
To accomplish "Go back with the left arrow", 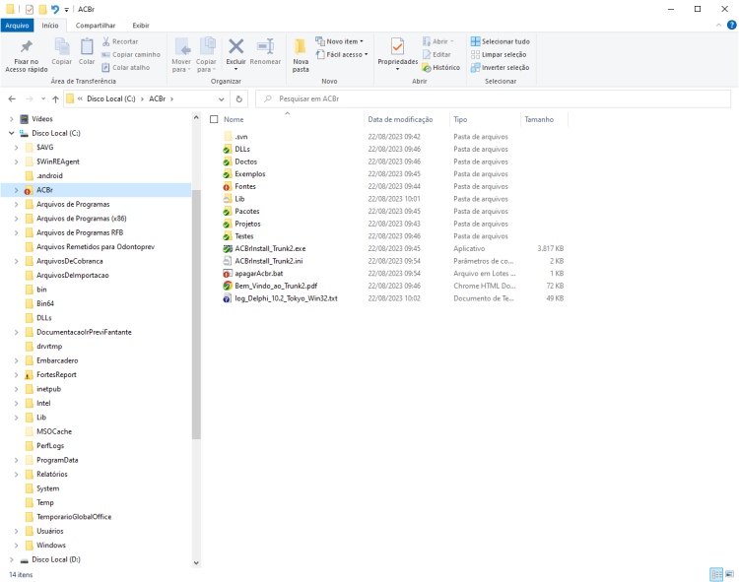I will tap(12, 98).
